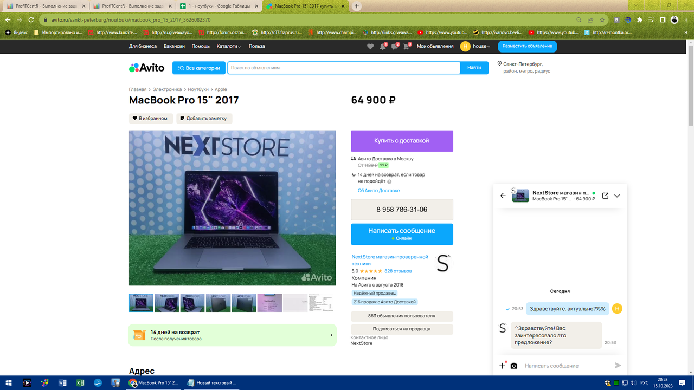Click the camera icon in chat input
This screenshot has height=390, width=694.
click(514, 366)
